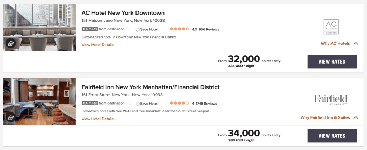Click AC Hotel star rating circles

coord(179,29)
